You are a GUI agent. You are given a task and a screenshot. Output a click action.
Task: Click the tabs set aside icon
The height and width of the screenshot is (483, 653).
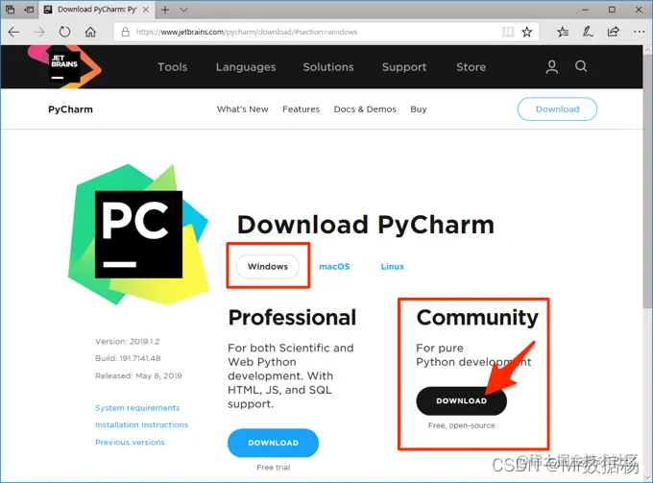(x=10, y=10)
